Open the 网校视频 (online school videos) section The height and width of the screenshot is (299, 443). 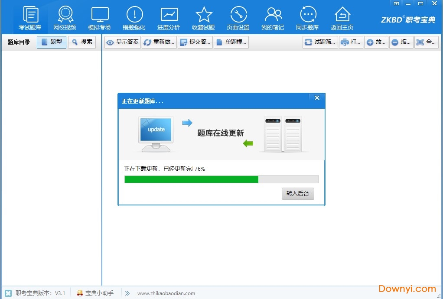(65, 17)
